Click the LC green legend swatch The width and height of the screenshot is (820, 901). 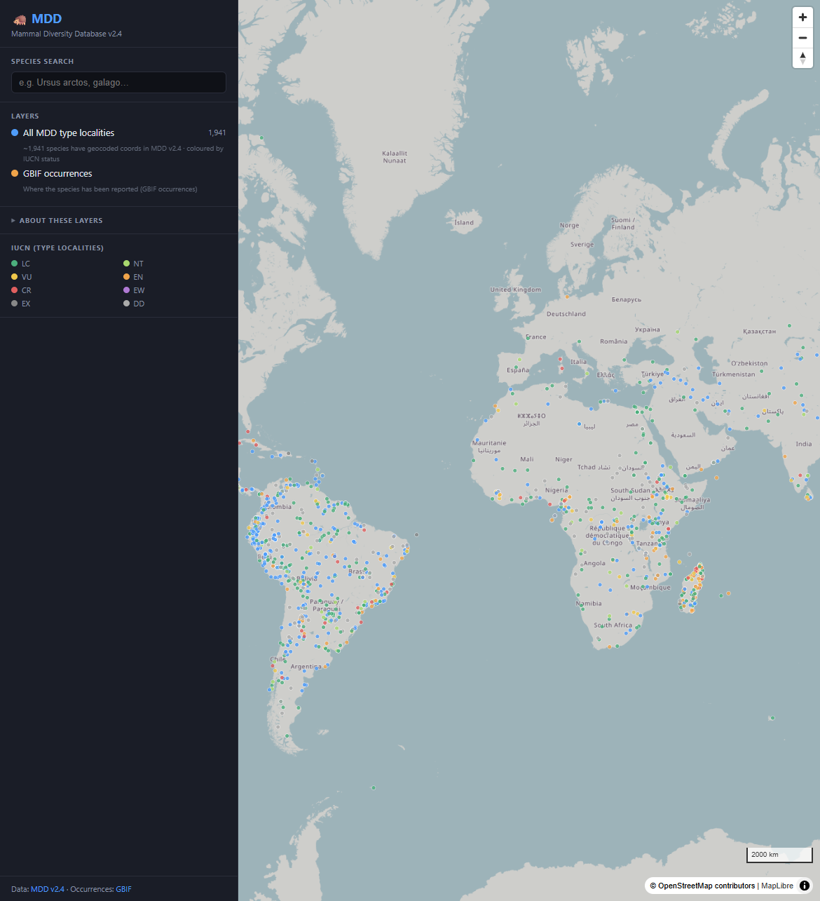point(15,264)
